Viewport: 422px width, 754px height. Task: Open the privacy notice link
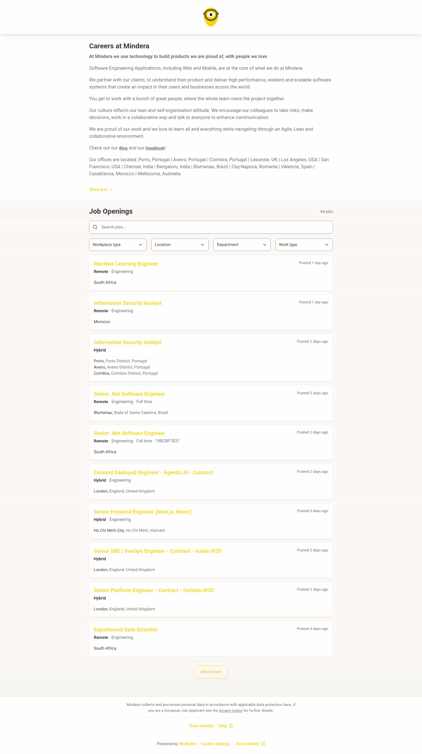231,711
